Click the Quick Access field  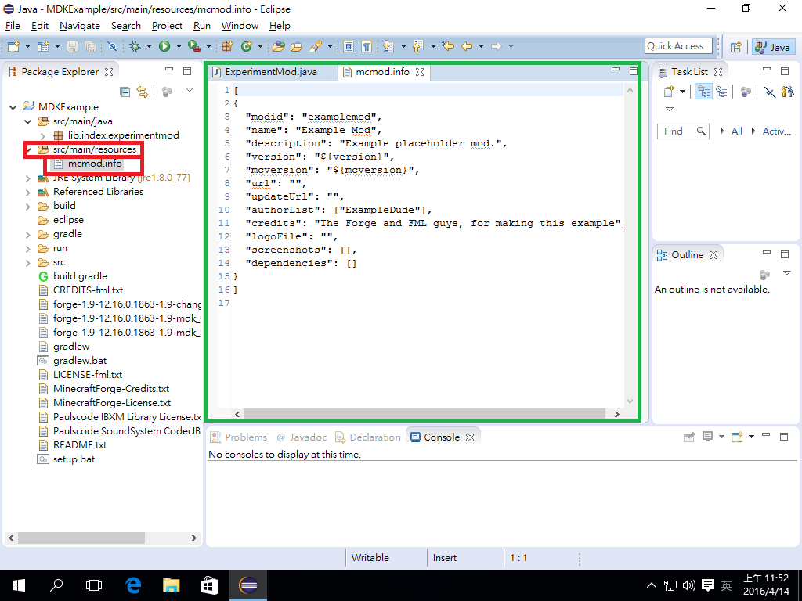[678, 46]
